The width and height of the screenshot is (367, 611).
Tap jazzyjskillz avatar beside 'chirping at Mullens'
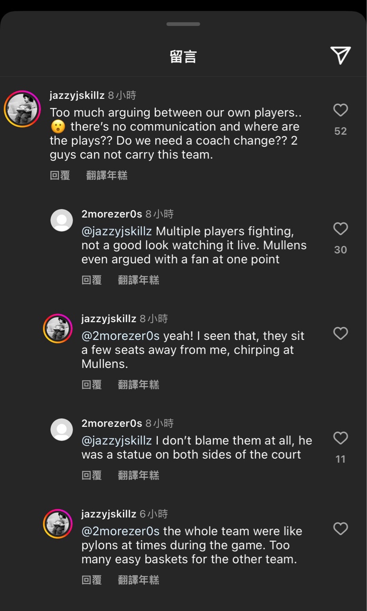point(58,328)
